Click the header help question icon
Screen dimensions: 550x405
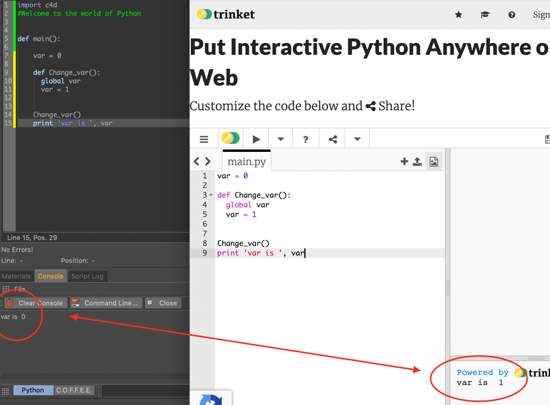point(512,15)
